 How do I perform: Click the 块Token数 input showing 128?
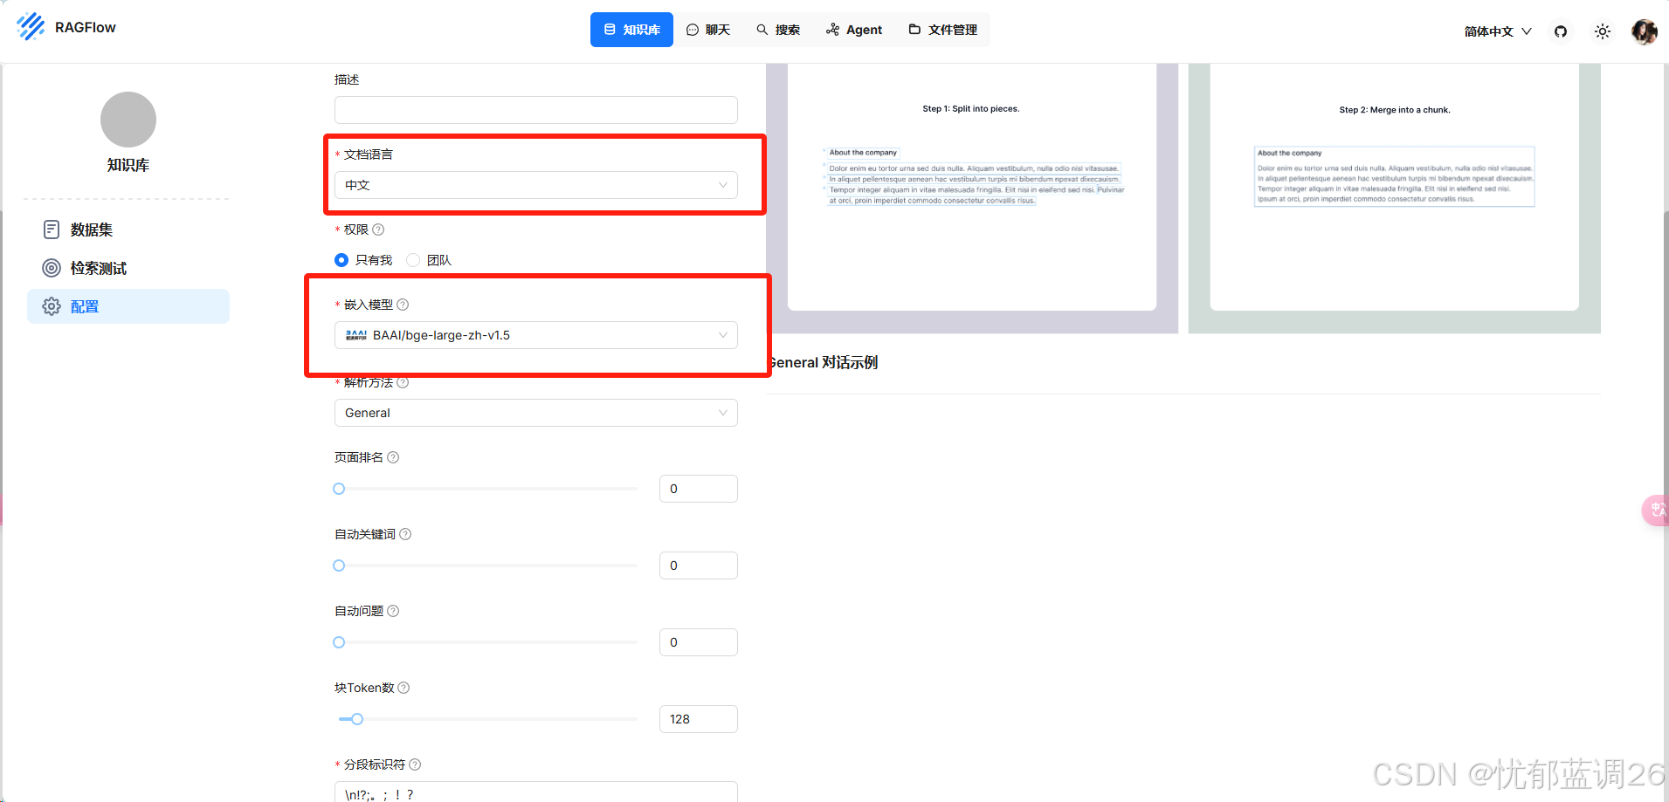(x=699, y=719)
